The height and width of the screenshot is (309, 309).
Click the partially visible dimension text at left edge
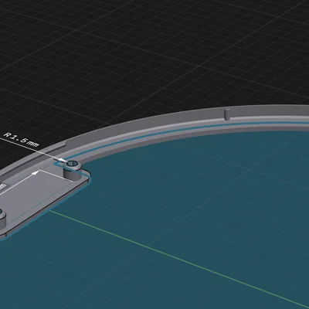pyautogui.click(x=2, y=186)
